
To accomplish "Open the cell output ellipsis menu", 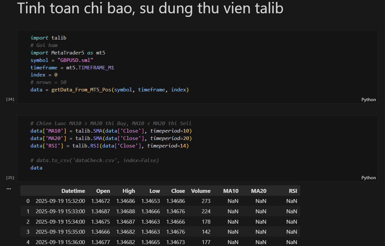I will (9, 188).
